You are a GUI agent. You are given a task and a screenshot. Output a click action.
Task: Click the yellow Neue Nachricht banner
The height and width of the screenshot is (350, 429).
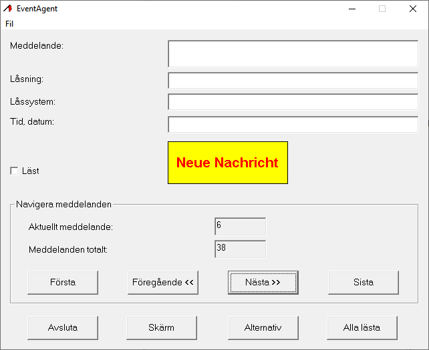coord(227,163)
